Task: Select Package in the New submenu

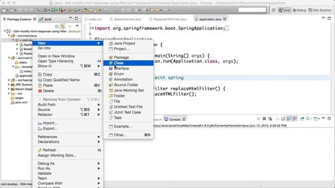Action: tap(128, 57)
